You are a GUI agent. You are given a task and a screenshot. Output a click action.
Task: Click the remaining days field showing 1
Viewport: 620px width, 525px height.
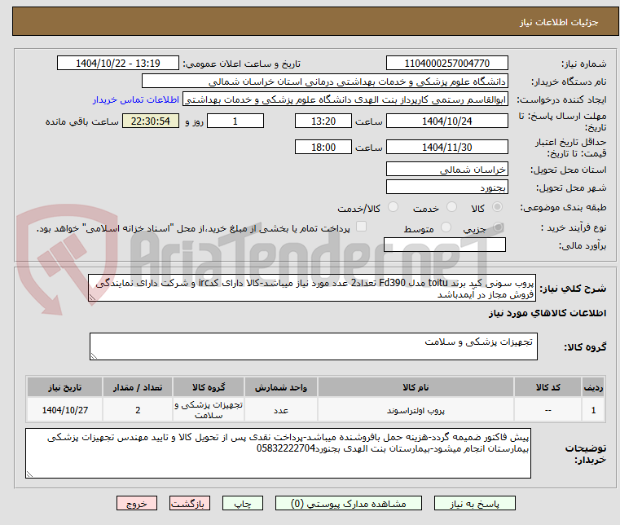235,121
